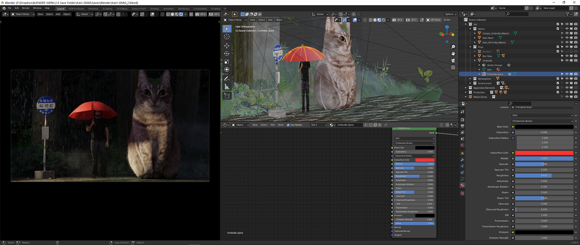
Task: Open the Render properties tab
Action: (462, 120)
